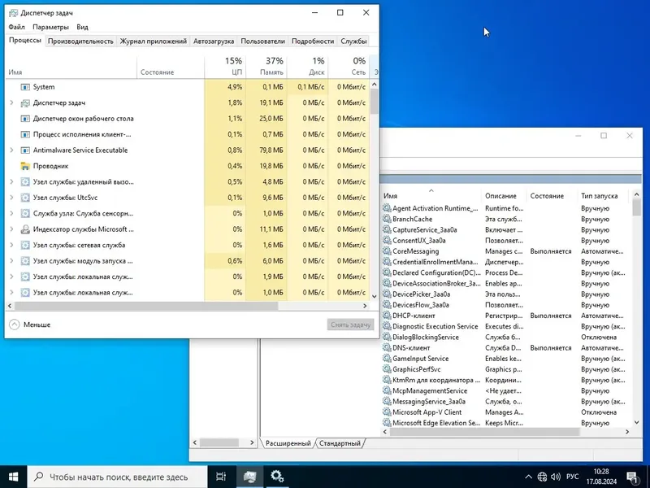Open the Services window from the taskbar
Viewport: 650px width, 488px height.
(x=276, y=477)
